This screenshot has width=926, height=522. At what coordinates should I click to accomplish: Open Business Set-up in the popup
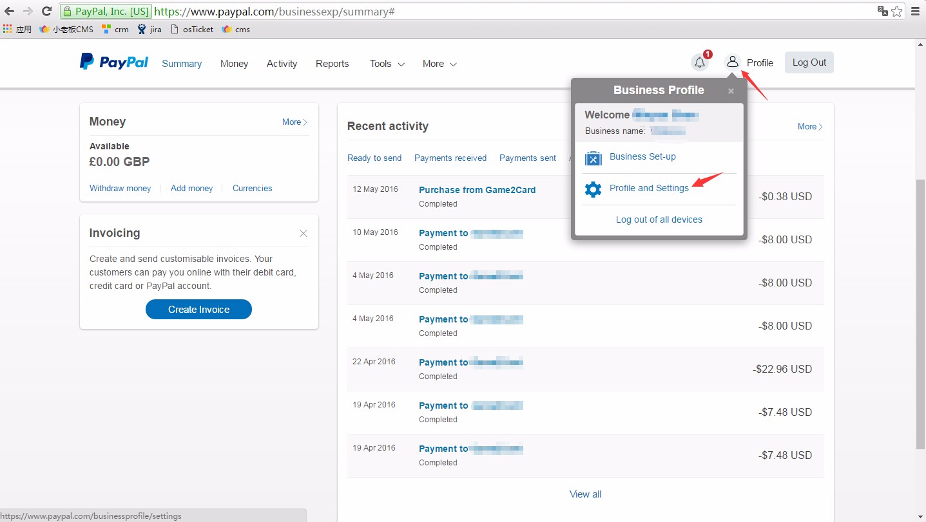[642, 156]
